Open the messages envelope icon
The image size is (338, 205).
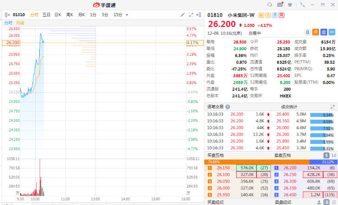point(280,4)
